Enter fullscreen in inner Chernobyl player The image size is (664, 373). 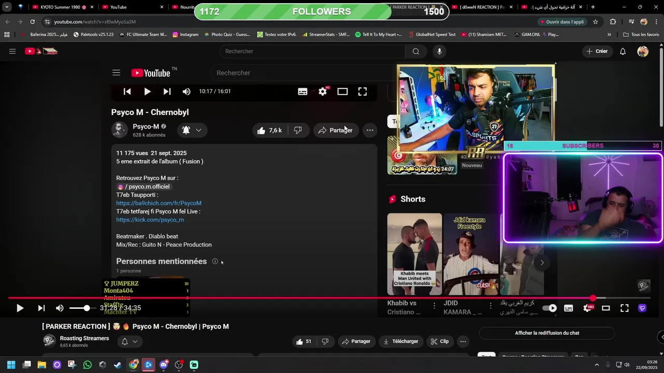click(363, 91)
